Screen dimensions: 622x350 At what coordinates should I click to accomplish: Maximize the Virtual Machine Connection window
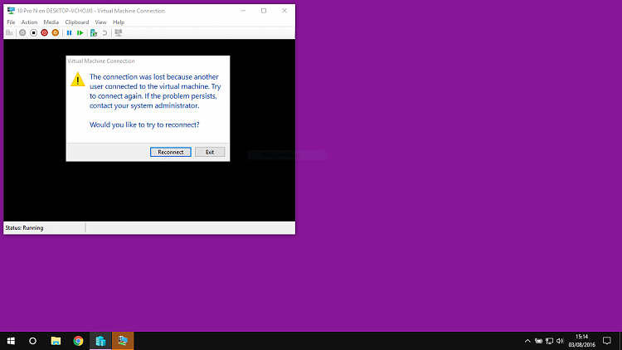pos(264,11)
